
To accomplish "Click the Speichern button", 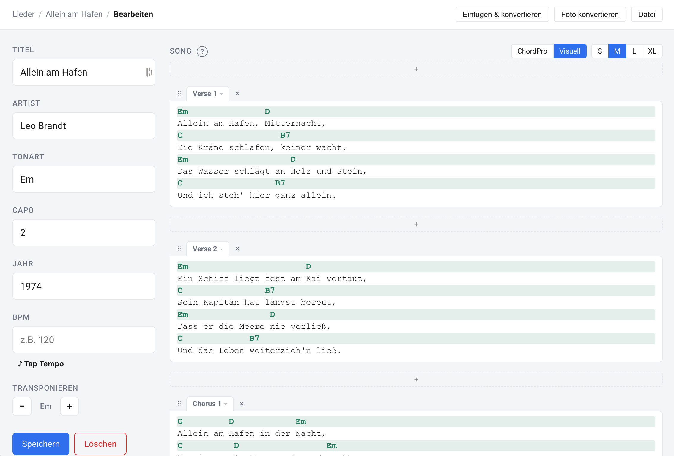I will 40,444.
